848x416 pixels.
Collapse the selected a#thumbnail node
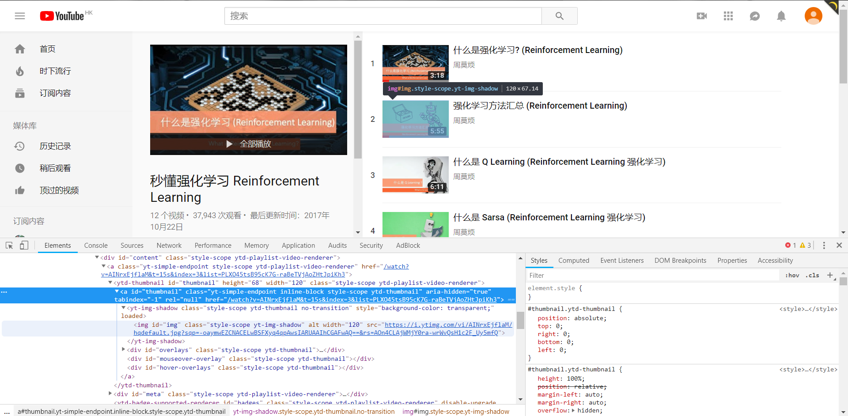click(117, 291)
